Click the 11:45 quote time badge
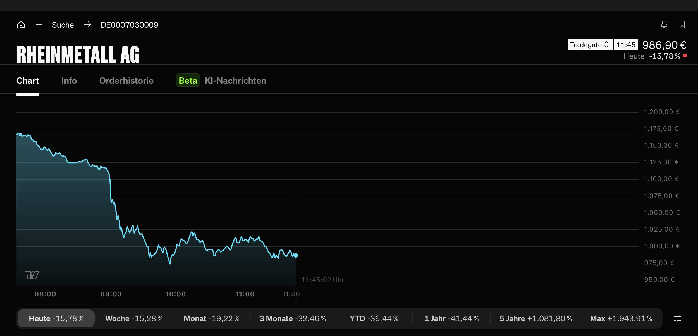The height and width of the screenshot is (336, 698). [x=626, y=45]
